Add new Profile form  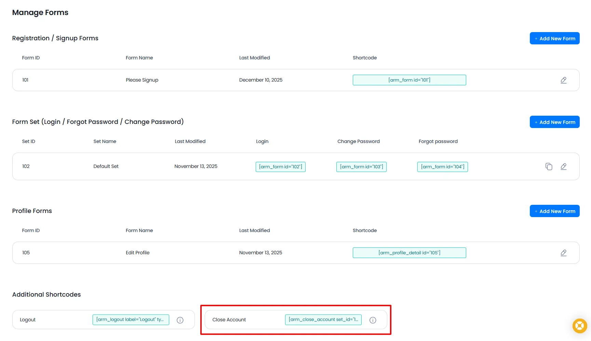pyautogui.click(x=554, y=211)
